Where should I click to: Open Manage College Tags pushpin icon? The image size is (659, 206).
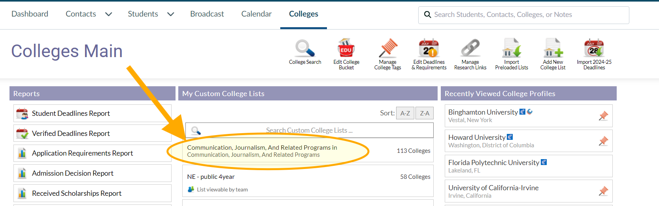click(x=388, y=49)
